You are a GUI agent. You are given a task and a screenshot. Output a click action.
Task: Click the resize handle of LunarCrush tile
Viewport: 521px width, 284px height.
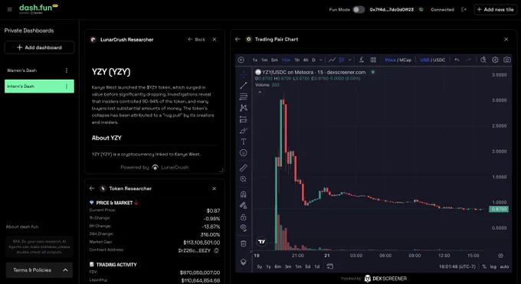[221, 170]
